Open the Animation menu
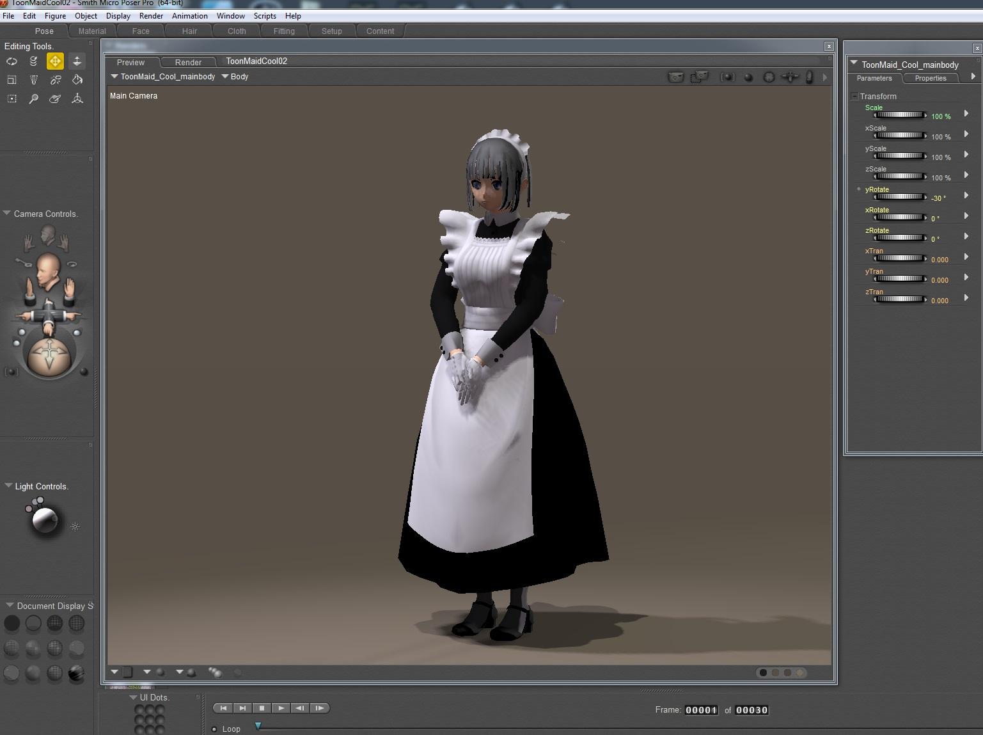983x735 pixels. (189, 16)
